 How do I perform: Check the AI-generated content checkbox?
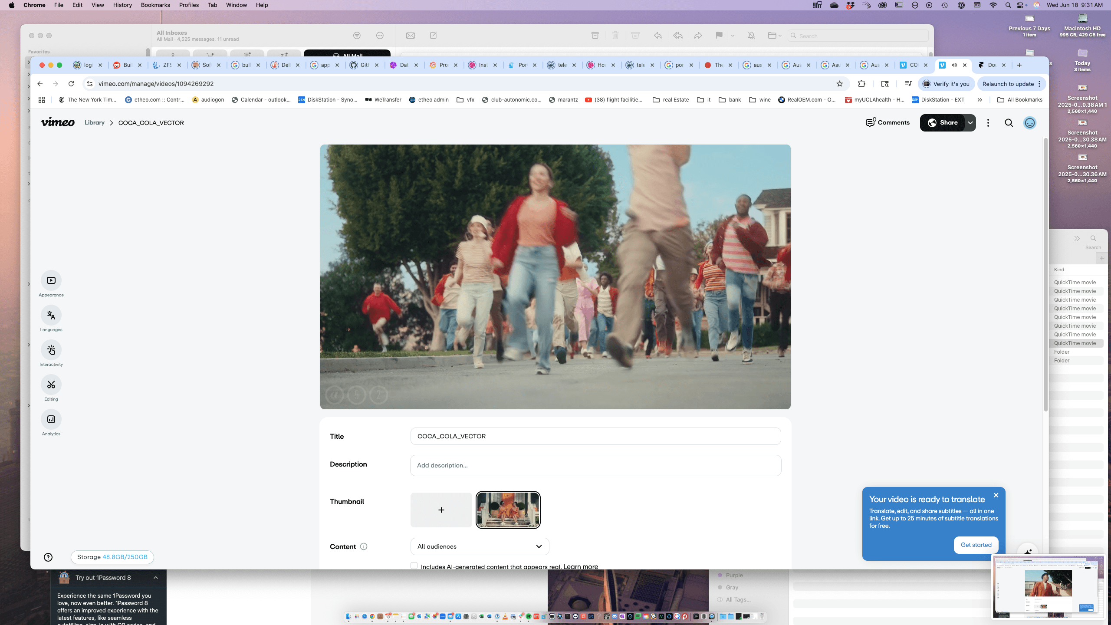[414, 566]
